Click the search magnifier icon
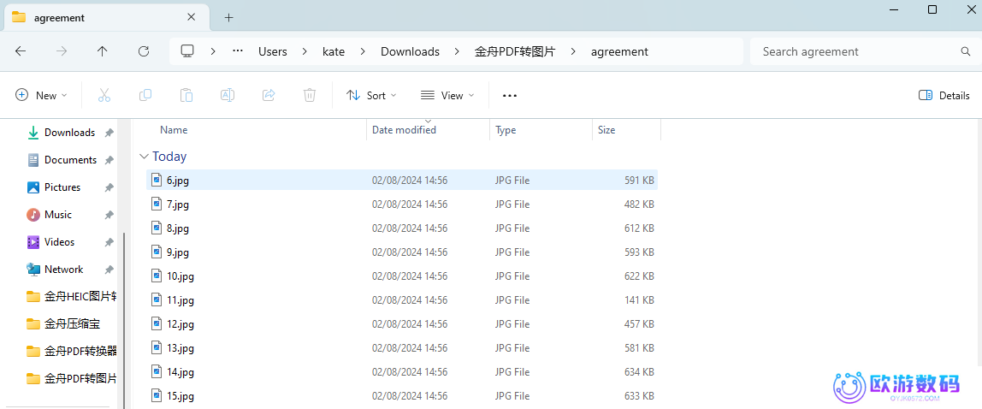The image size is (982, 409). click(965, 51)
